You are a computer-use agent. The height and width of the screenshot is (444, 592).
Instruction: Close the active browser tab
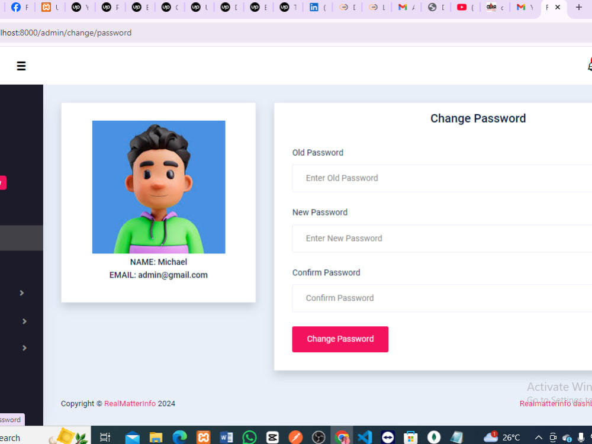coord(557,7)
